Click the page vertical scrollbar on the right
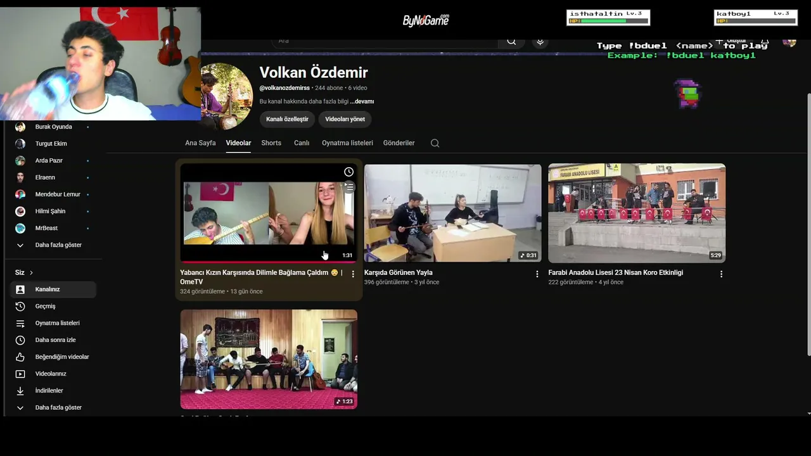The height and width of the screenshot is (456, 811). click(x=808, y=225)
